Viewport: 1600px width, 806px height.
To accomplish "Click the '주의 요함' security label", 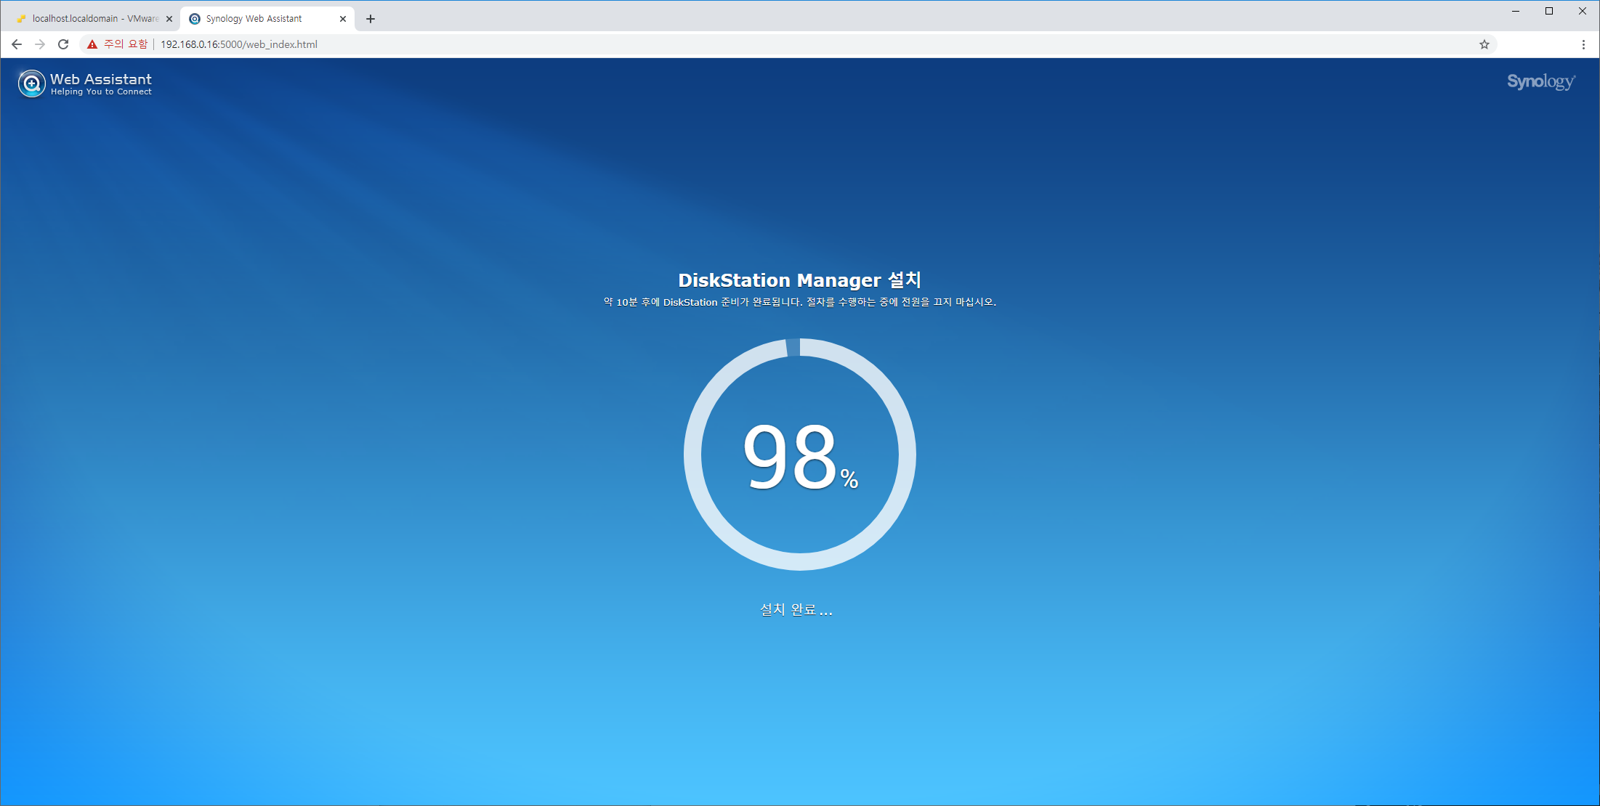I will click(126, 44).
